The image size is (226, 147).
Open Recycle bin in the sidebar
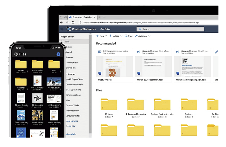click(x=71, y=68)
